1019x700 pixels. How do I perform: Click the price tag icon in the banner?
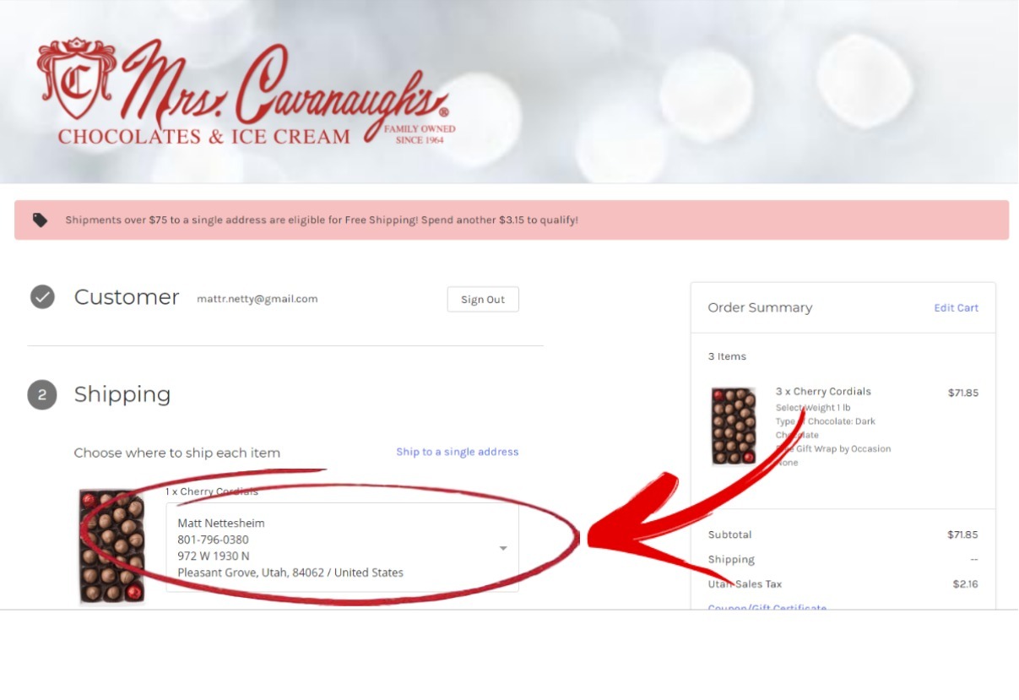coord(41,220)
